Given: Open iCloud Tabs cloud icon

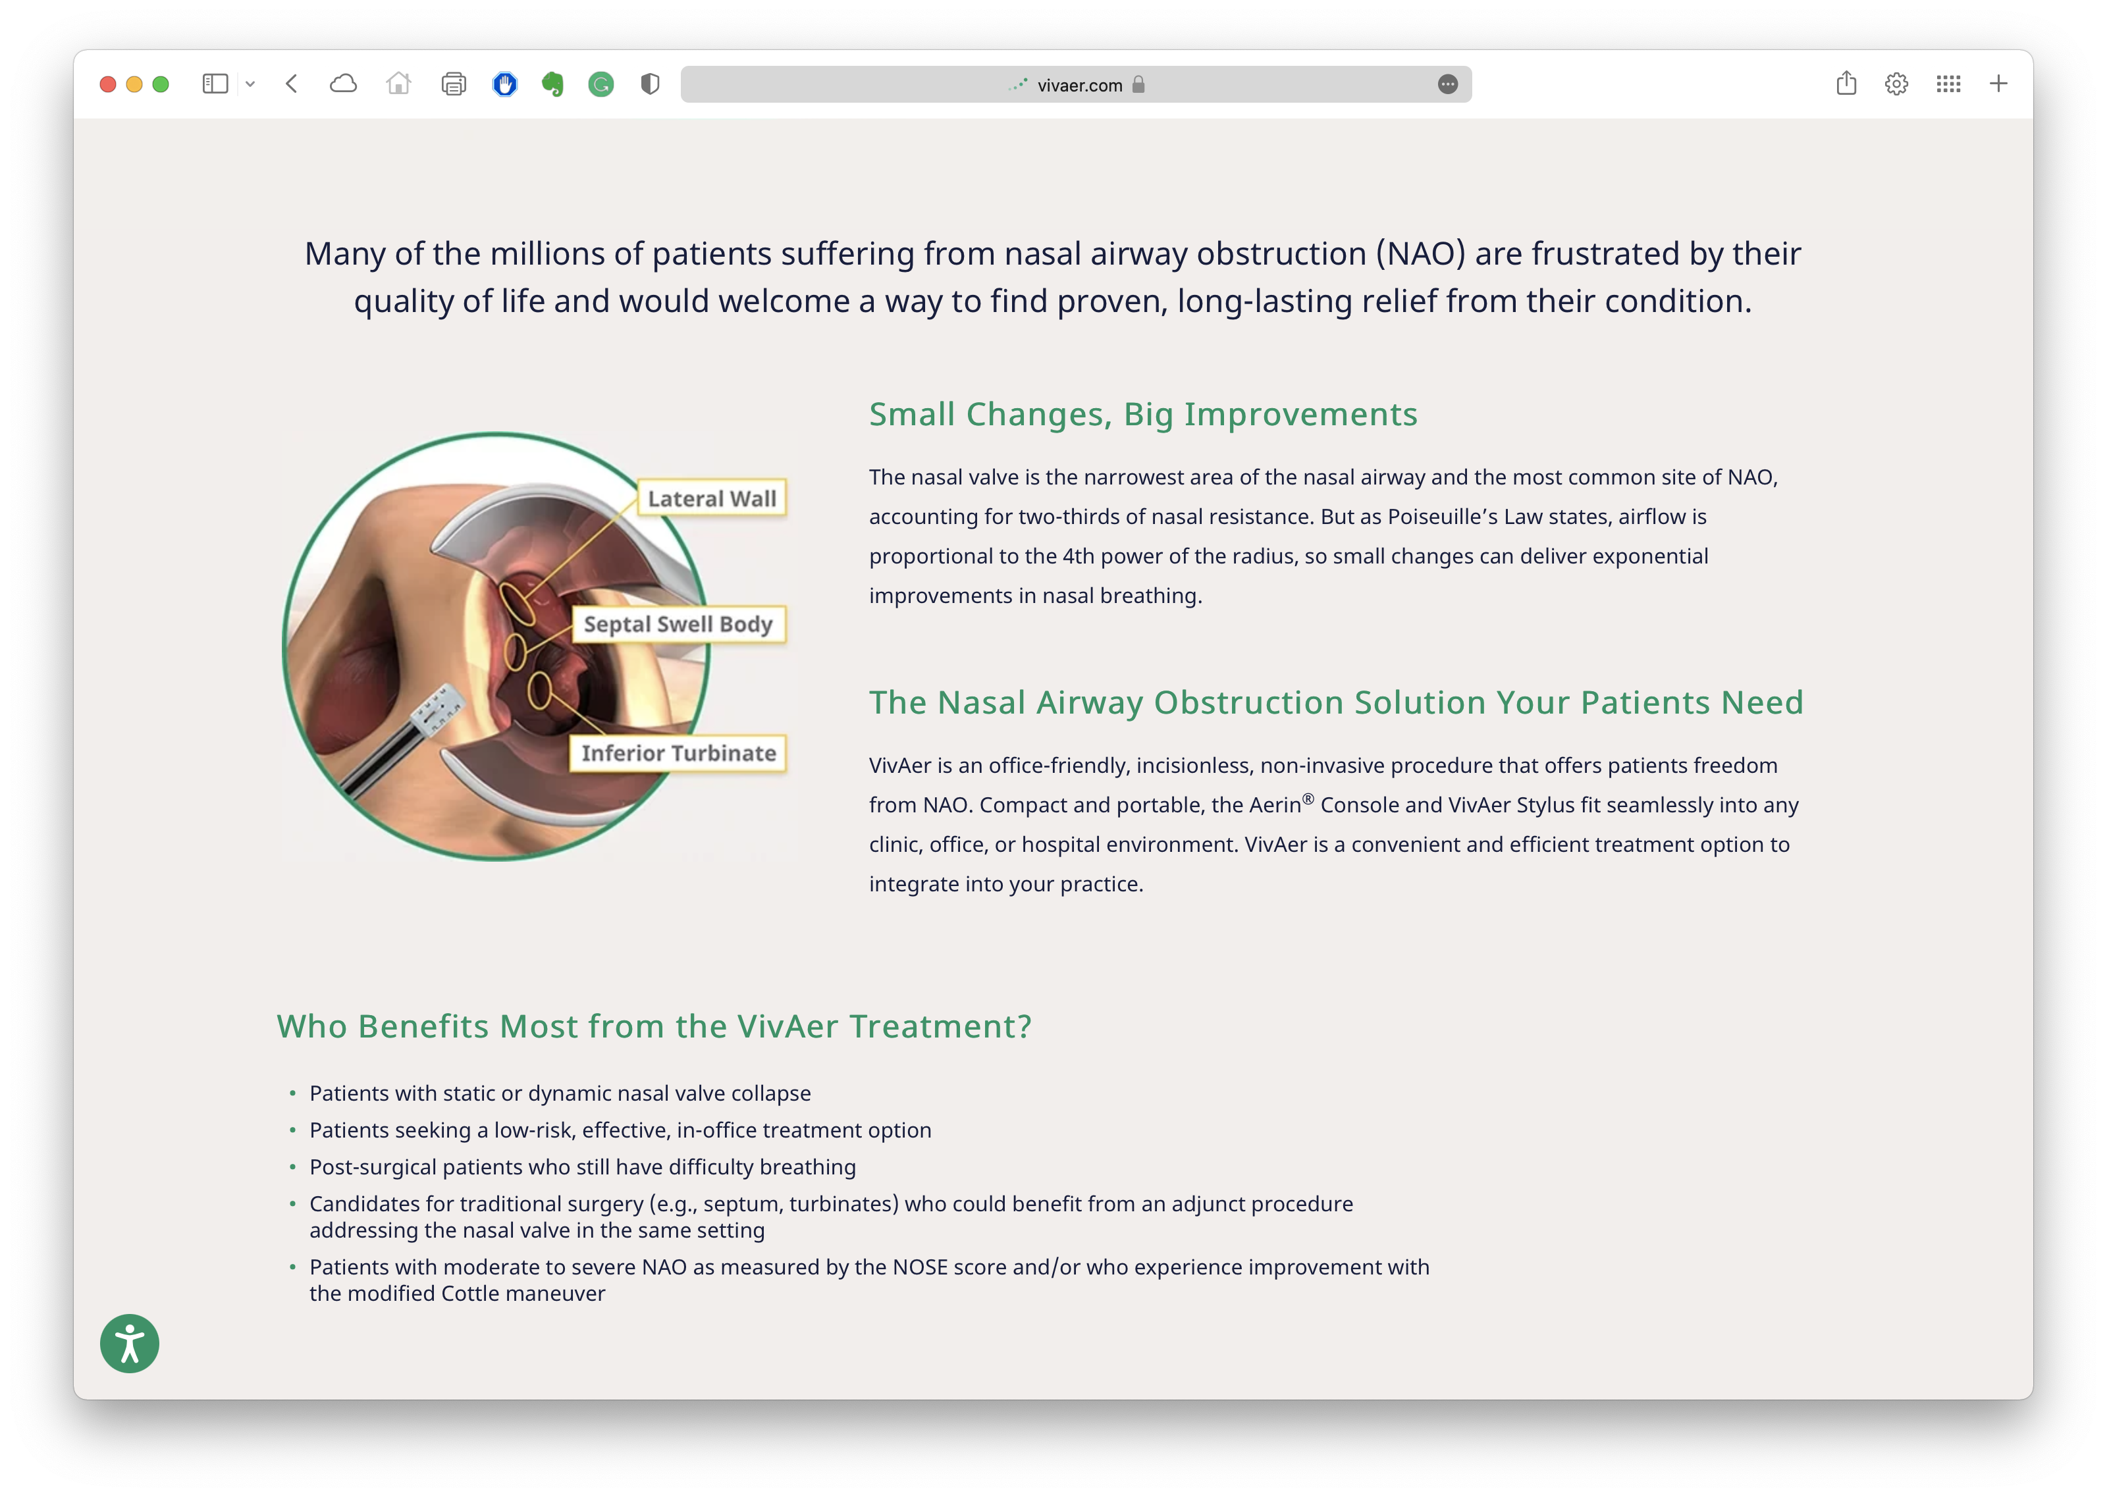Looking at the screenshot, I should point(343,84).
